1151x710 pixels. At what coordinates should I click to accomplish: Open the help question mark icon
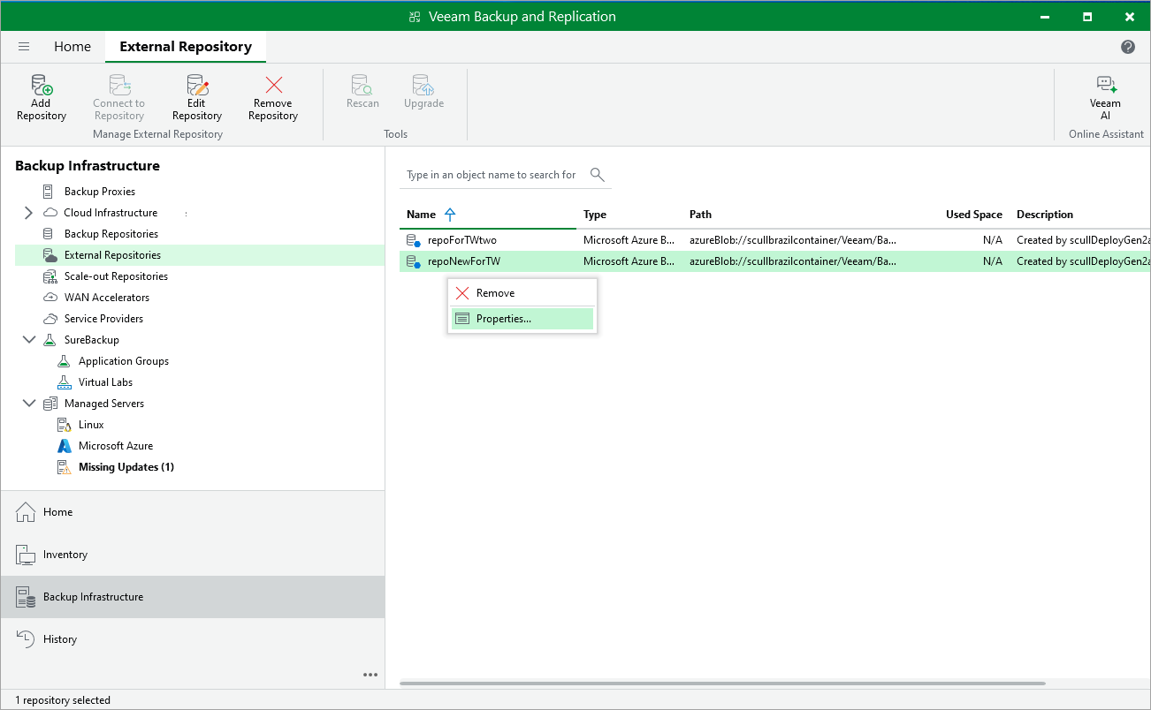[1128, 47]
